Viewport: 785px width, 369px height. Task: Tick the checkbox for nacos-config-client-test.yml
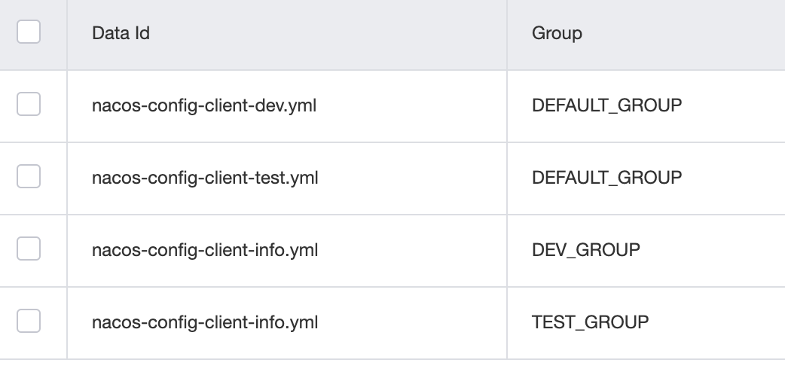coord(29,178)
